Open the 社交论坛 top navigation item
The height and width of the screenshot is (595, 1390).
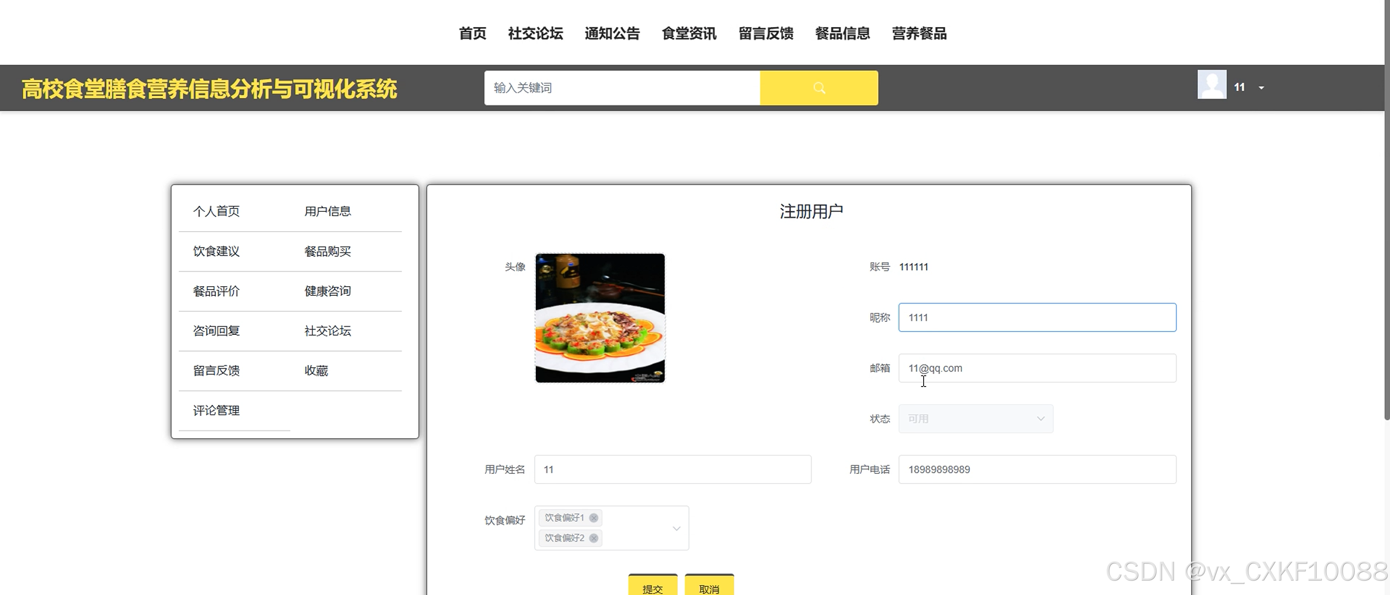(x=535, y=33)
